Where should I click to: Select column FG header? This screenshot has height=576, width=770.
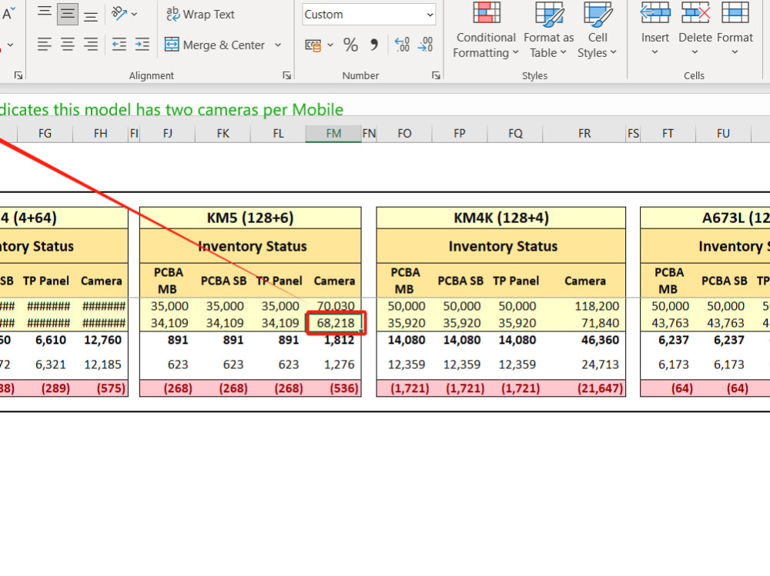point(45,134)
